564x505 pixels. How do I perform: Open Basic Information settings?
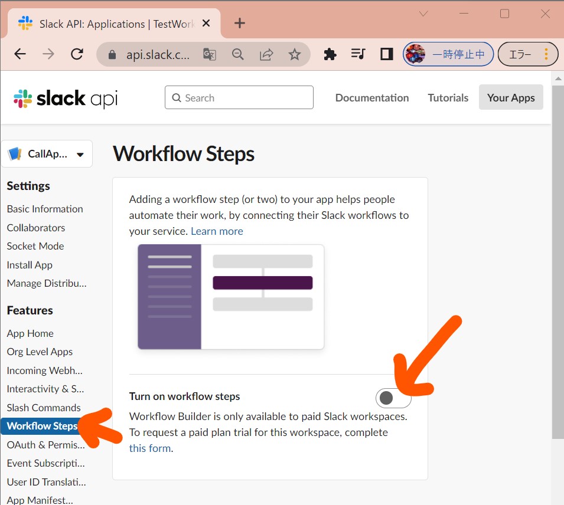tap(45, 209)
